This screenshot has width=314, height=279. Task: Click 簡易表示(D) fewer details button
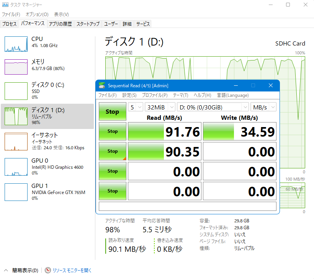[x=25, y=271]
